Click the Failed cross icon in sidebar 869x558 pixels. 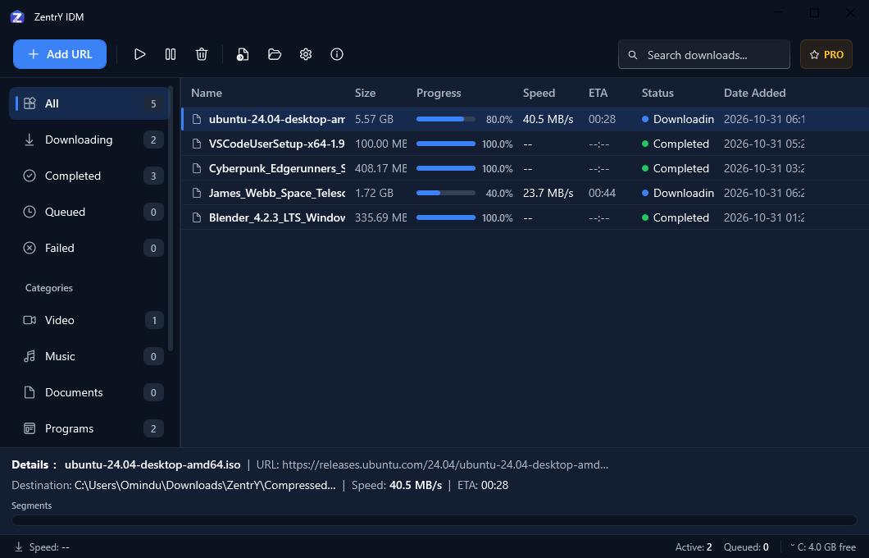click(30, 248)
